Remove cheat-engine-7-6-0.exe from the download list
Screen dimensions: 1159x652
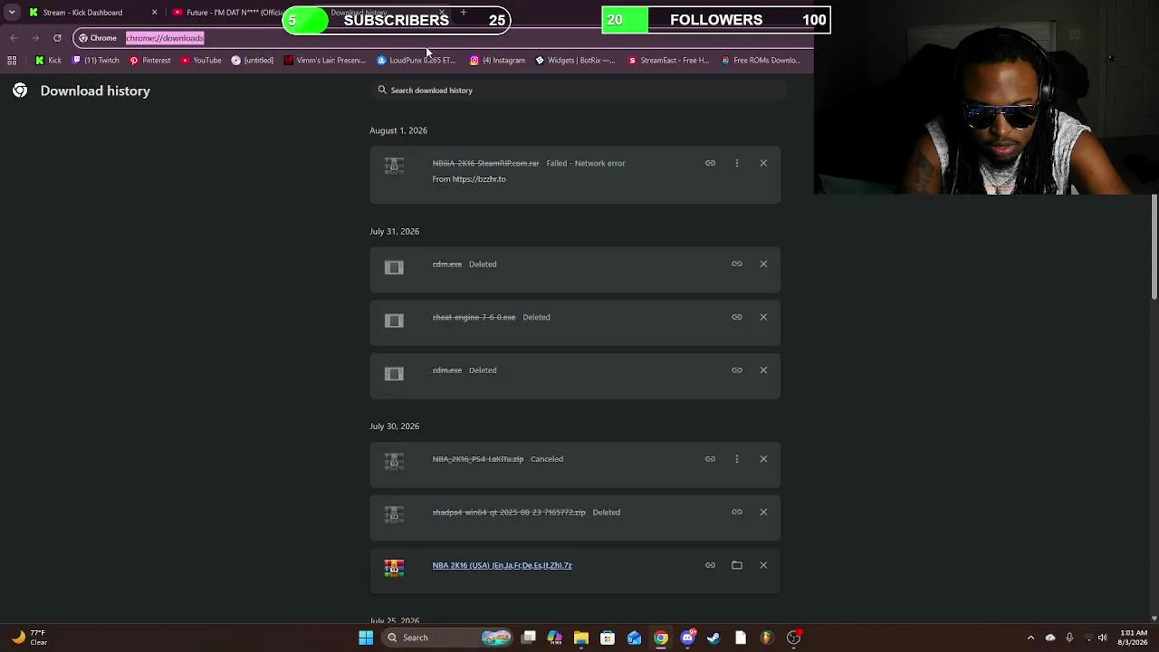[x=763, y=317]
